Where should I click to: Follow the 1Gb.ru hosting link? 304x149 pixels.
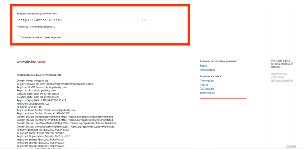[204, 85]
